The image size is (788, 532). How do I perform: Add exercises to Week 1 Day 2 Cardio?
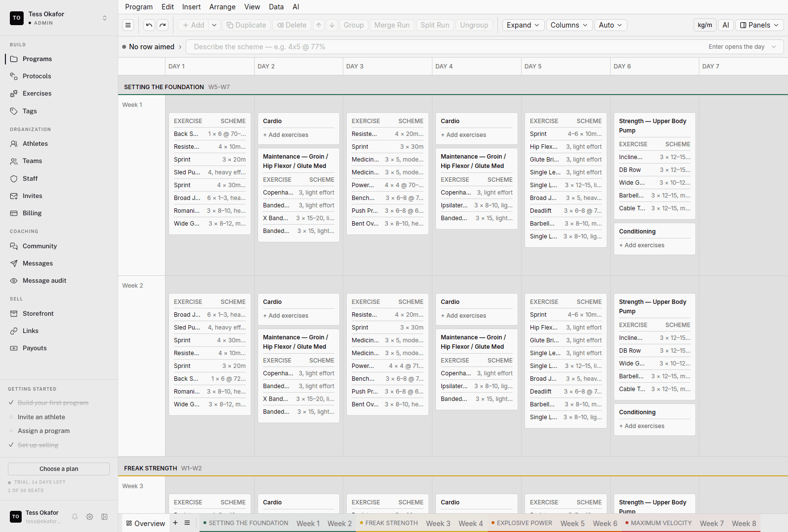click(x=286, y=135)
